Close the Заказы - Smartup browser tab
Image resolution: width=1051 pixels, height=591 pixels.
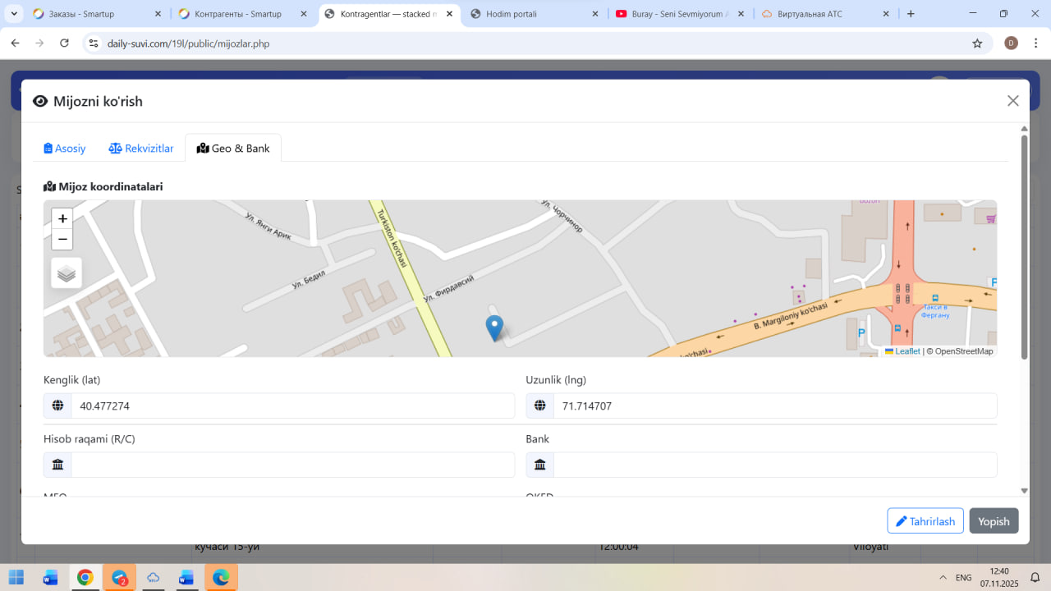tap(158, 14)
